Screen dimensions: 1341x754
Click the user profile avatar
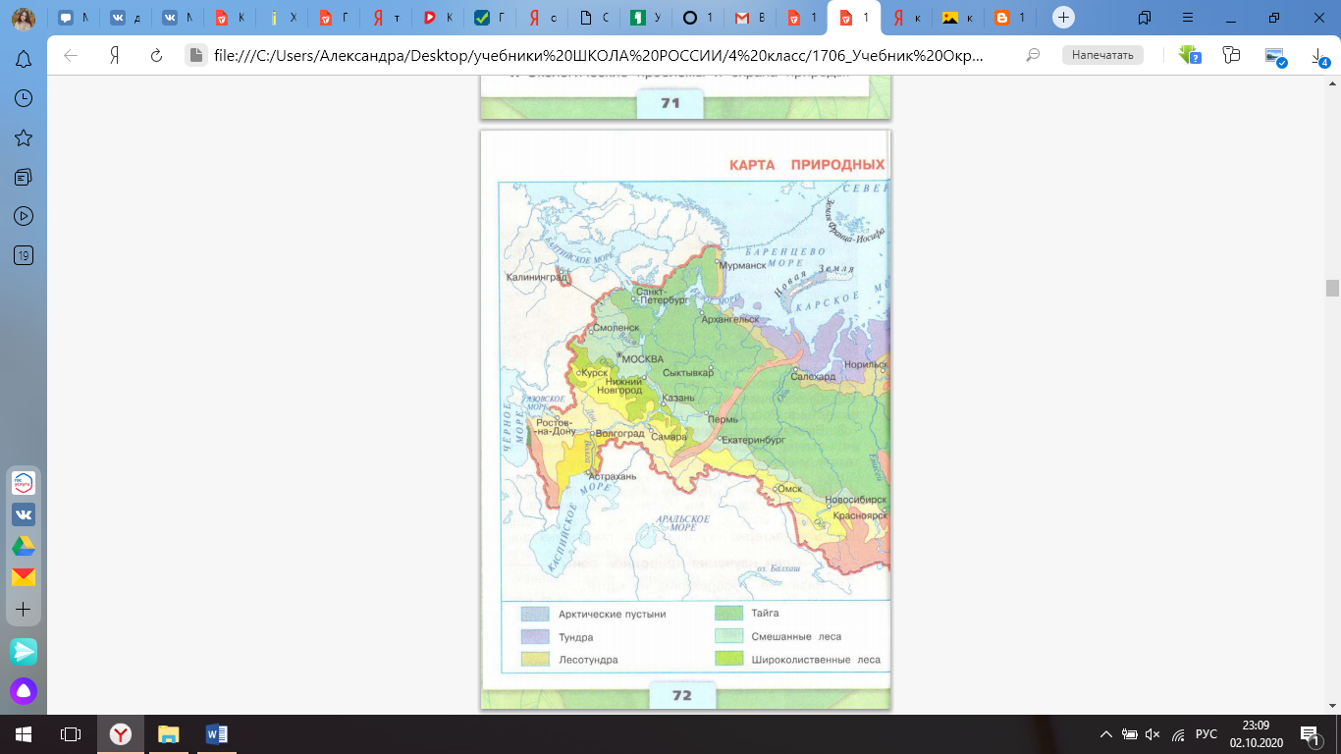click(x=25, y=18)
